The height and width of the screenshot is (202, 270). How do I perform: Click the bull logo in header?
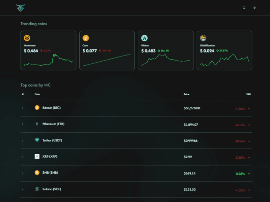pyautogui.click(x=21, y=8)
